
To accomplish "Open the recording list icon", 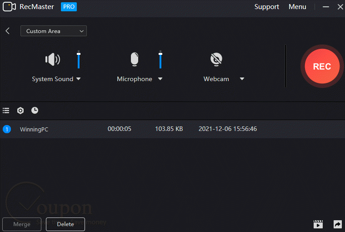I will point(6,111).
